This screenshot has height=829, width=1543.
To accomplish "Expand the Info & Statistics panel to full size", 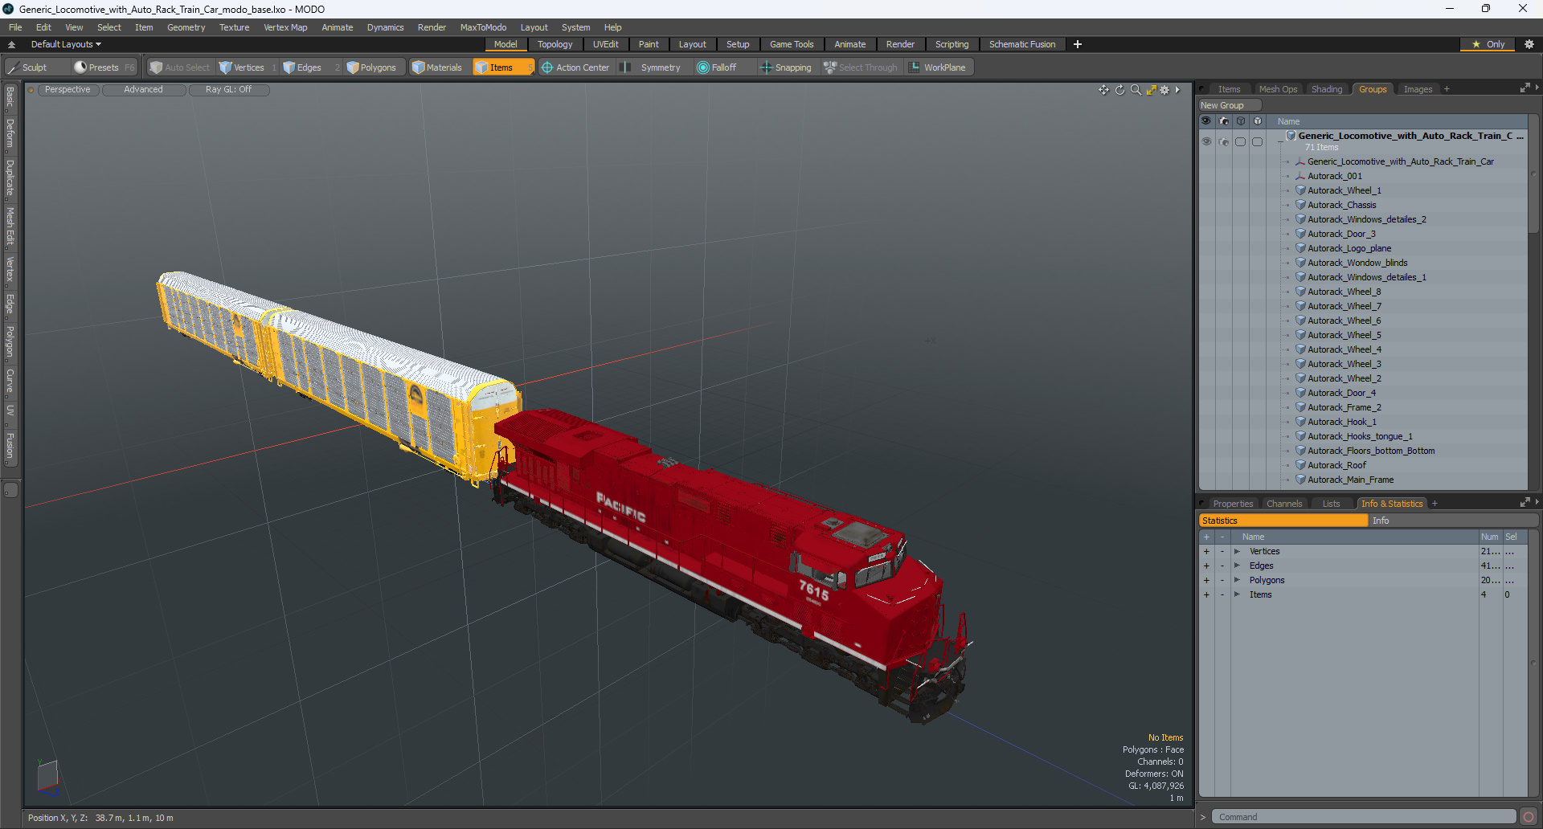I will [x=1525, y=502].
